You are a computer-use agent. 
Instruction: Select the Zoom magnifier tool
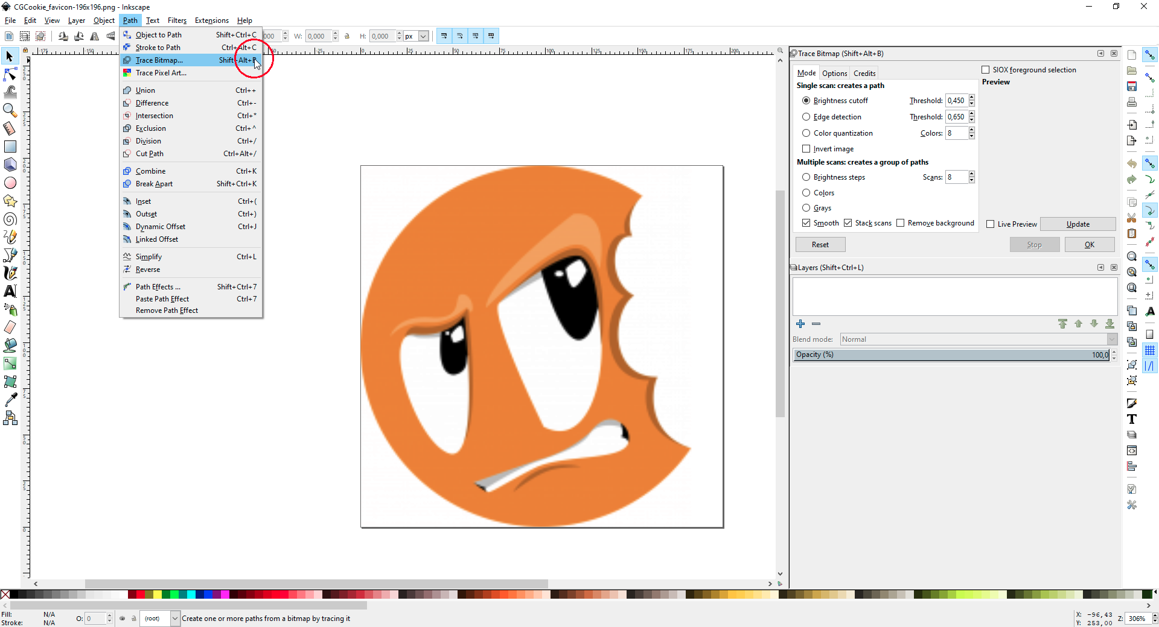click(10, 110)
